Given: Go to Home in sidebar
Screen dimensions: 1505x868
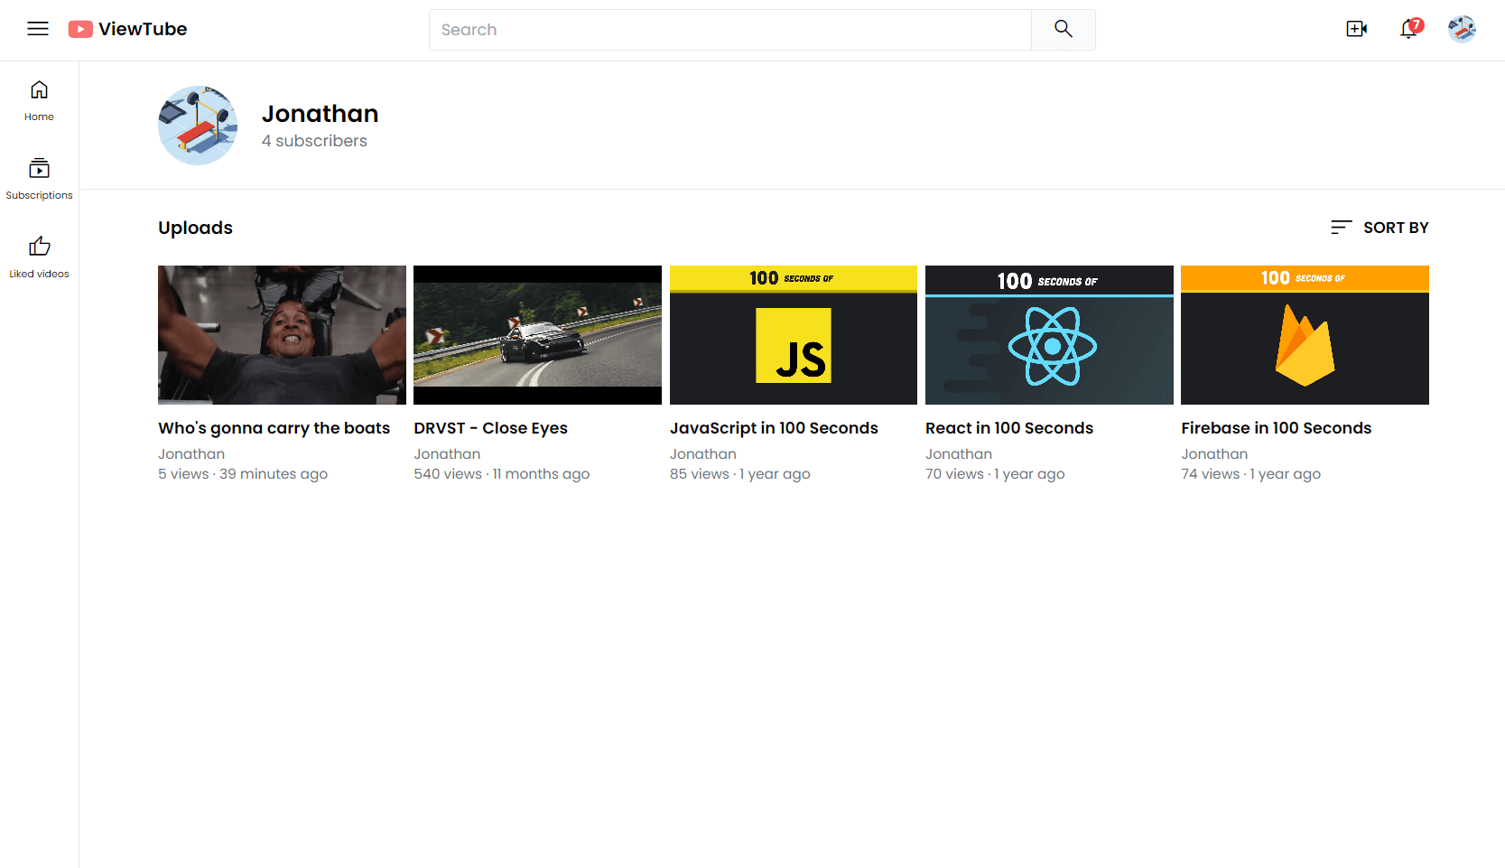Looking at the screenshot, I should click(39, 100).
